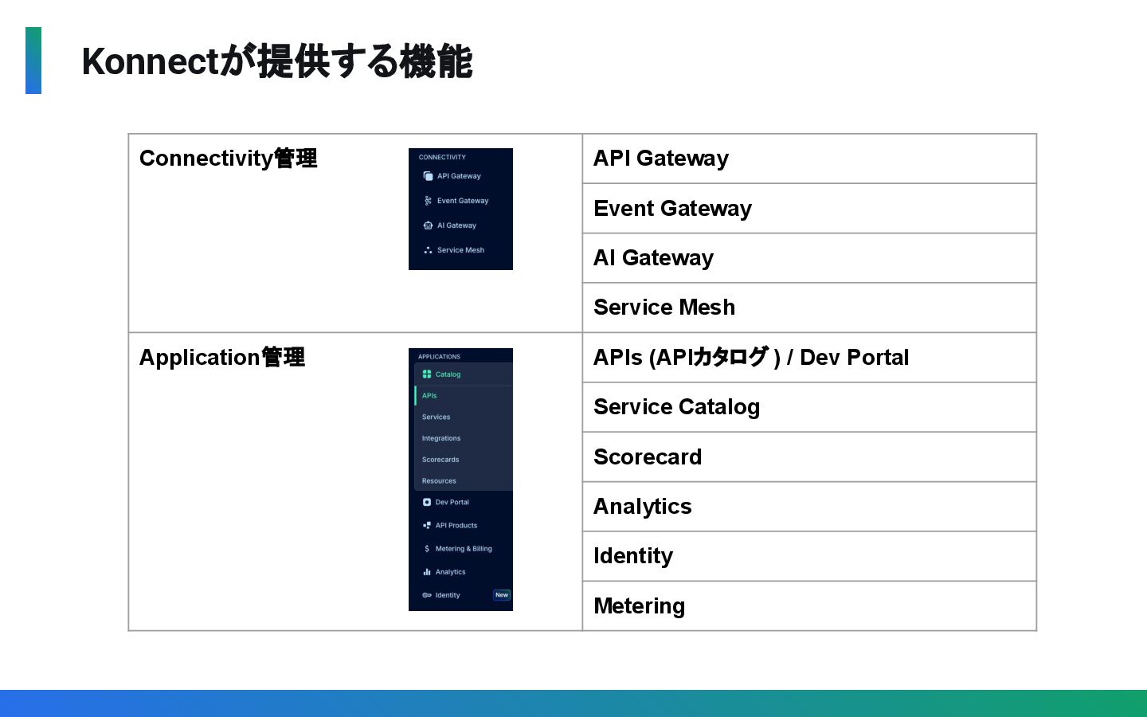Click the AI Gateway robot icon
The height and width of the screenshot is (717, 1147).
coord(428,225)
